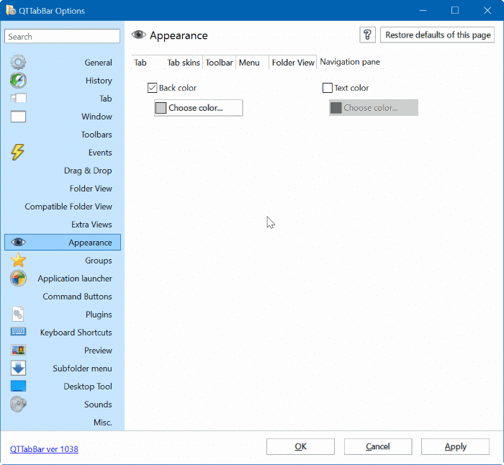Click the Window category rectangle icon
This screenshot has width=504, height=465.
[18, 117]
